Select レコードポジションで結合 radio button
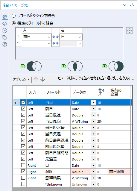The height and width of the screenshot is (191, 137). click(14, 16)
